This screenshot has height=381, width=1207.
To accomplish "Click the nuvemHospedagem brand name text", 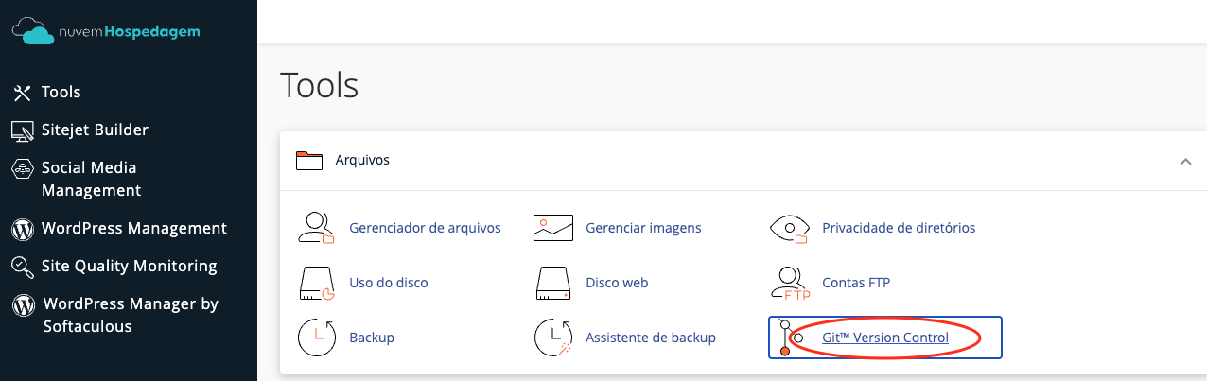I will (x=130, y=32).
